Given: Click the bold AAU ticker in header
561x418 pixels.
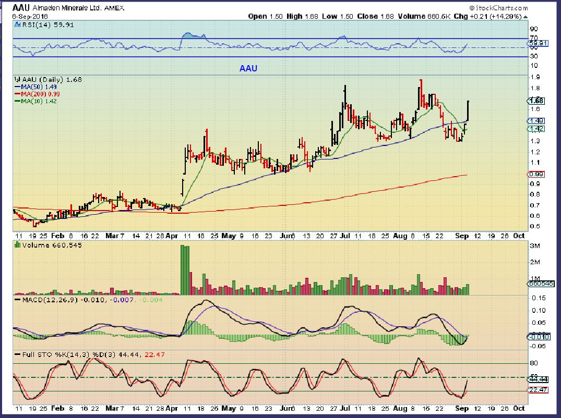Looking at the screenshot, I should tap(21, 7).
